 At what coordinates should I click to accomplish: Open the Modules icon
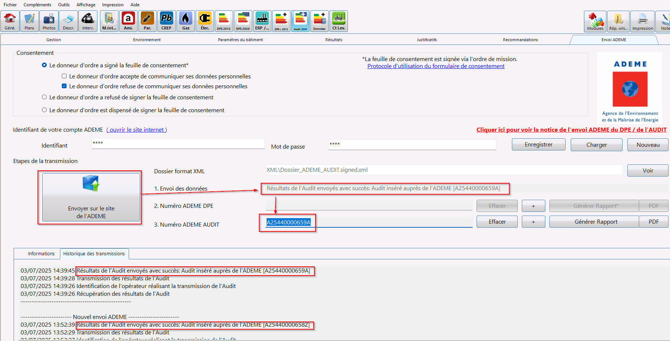[595, 21]
